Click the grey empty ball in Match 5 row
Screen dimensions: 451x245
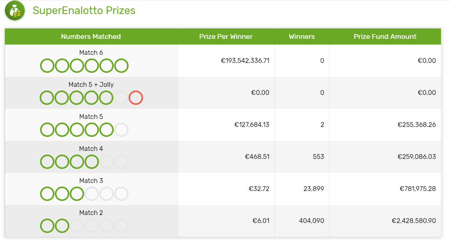tap(121, 130)
